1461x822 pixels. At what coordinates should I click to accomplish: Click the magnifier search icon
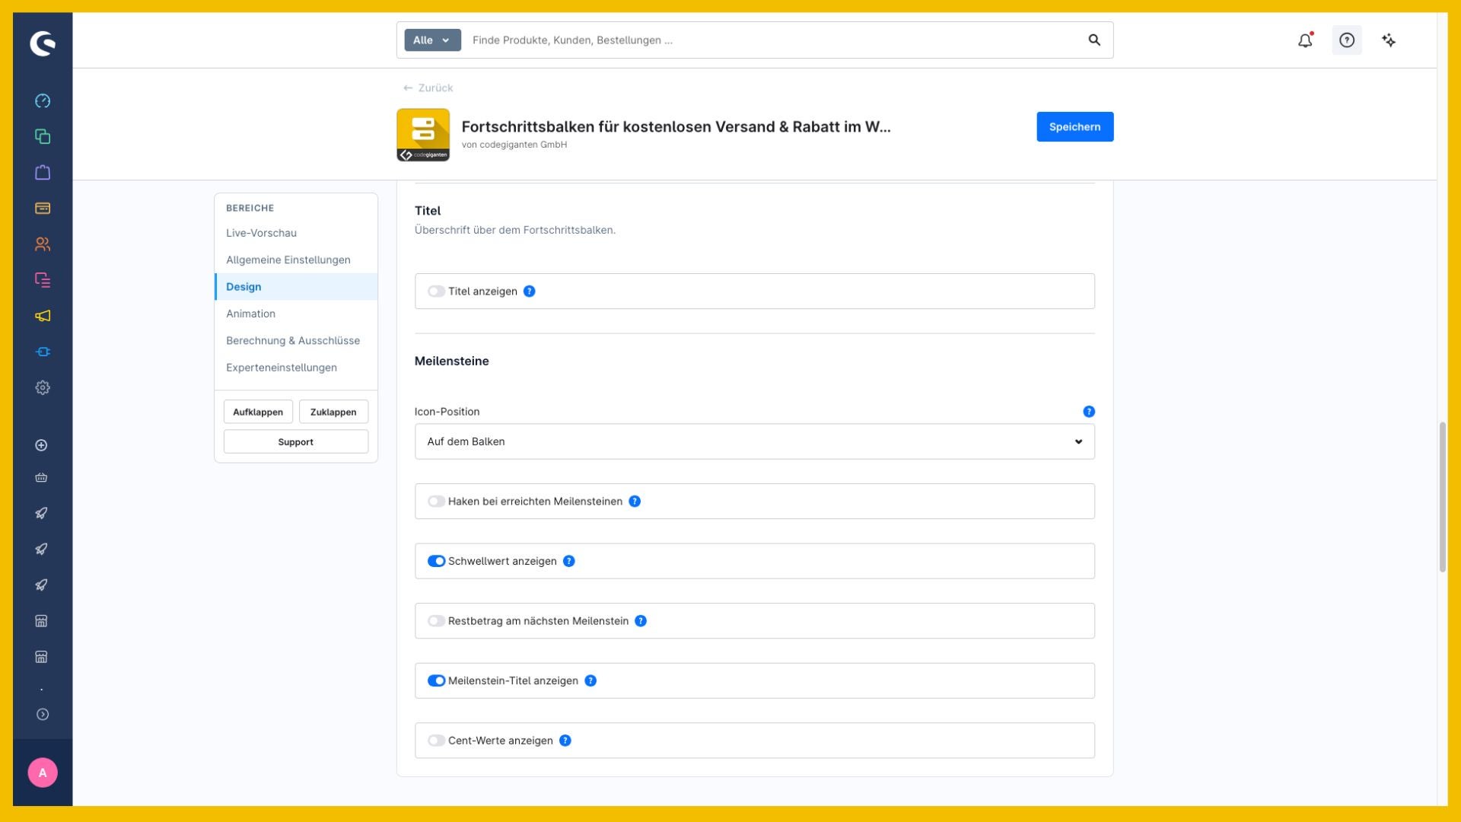[x=1094, y=40]
